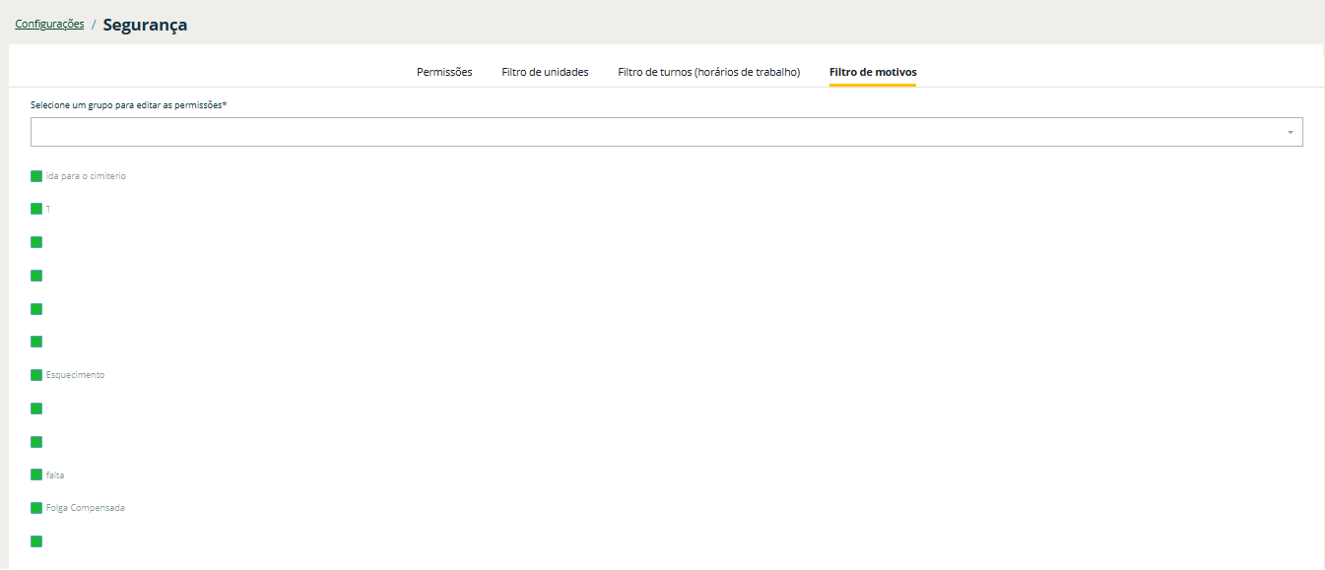Click the group selection combo box field
The width and height of the screenshot is (1325, 570).
tap(650, 132)
